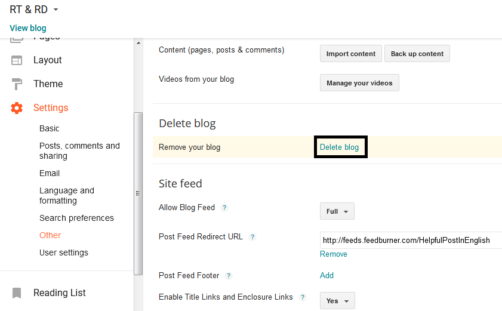The image size is (502, 311).
Task: Open help for Post Feed Footer
Action: (228, 275)
